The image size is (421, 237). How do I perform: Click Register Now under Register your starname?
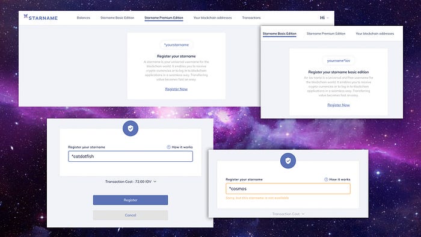[x=176, y=89]
